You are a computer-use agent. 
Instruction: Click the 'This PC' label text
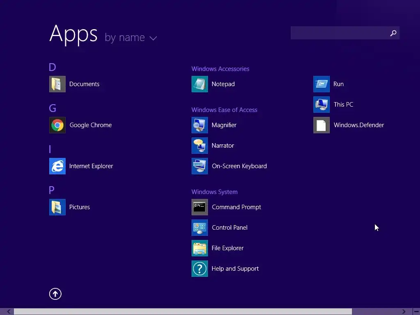[343, 105]
